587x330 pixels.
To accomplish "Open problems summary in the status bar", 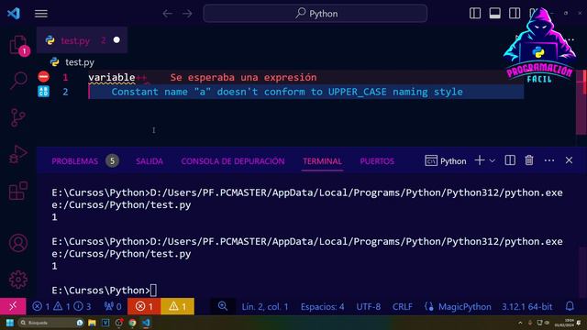I will 61,306.
